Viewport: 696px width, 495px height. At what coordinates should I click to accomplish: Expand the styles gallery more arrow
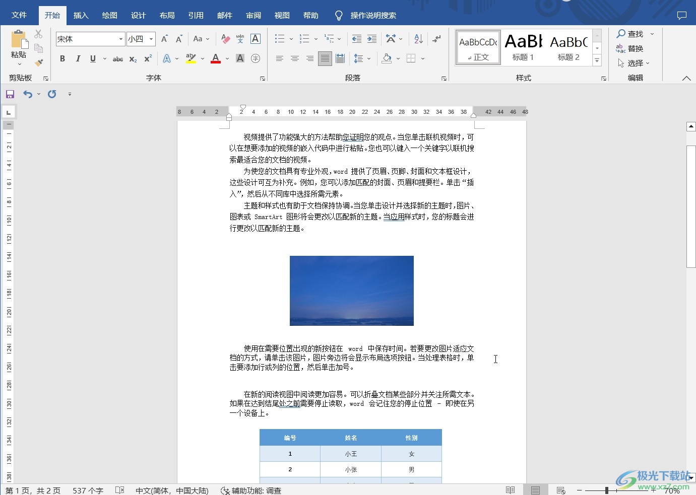click(597, 60)
